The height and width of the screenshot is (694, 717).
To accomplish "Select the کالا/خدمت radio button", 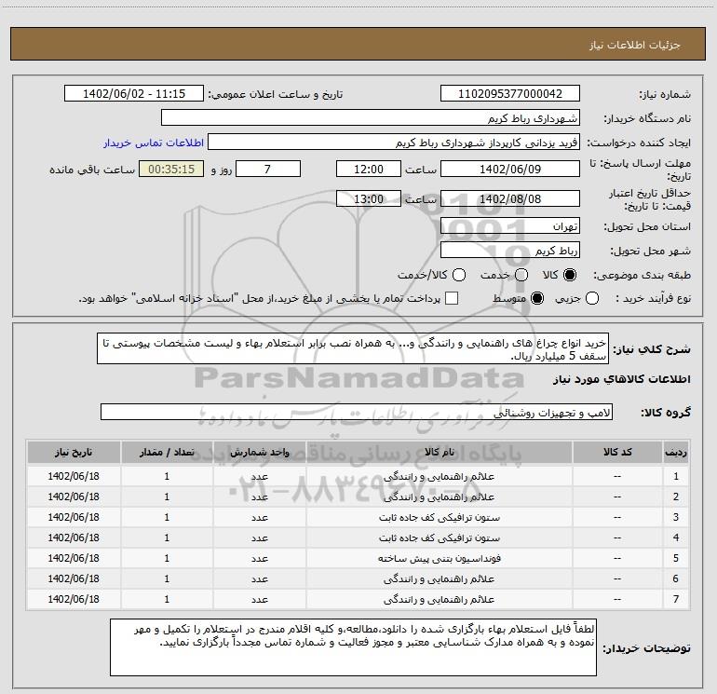I will pyautogui.click(x=459, y=275).
